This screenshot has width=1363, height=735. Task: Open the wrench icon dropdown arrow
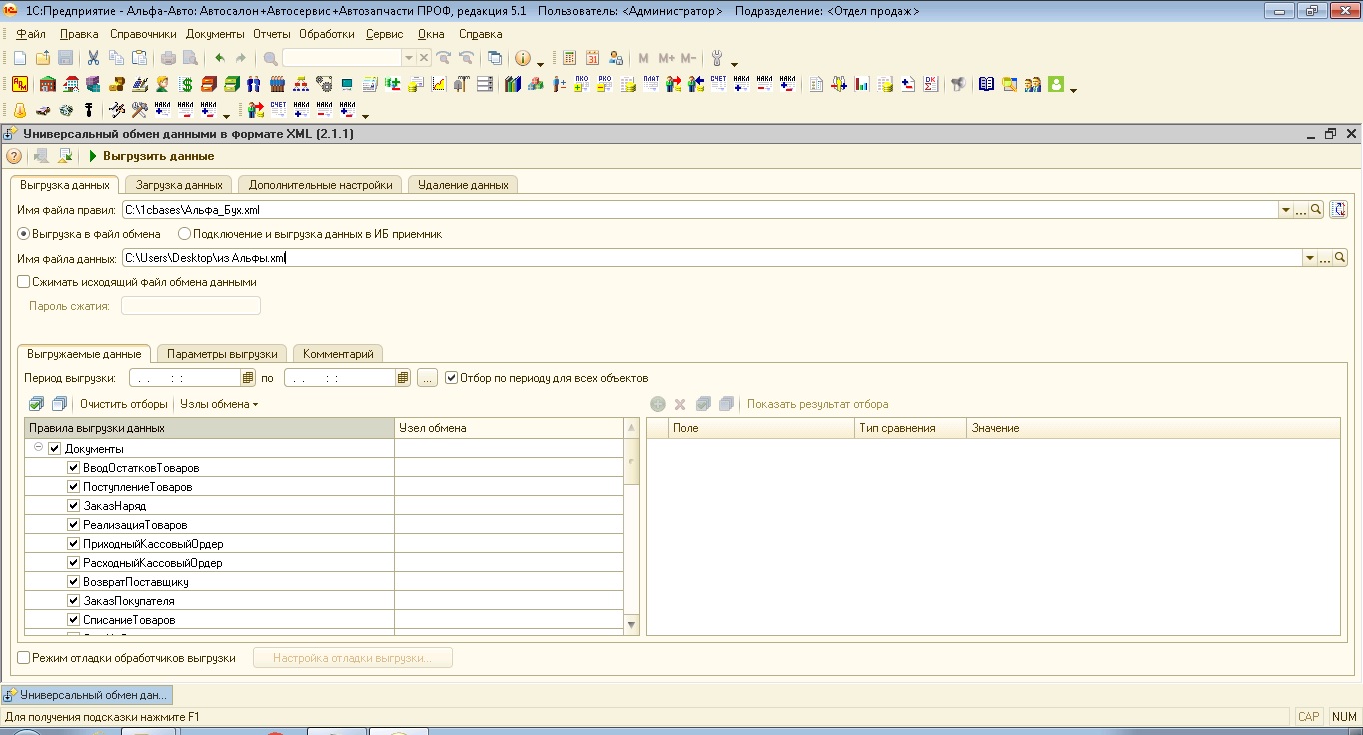(x=735, y=63)
